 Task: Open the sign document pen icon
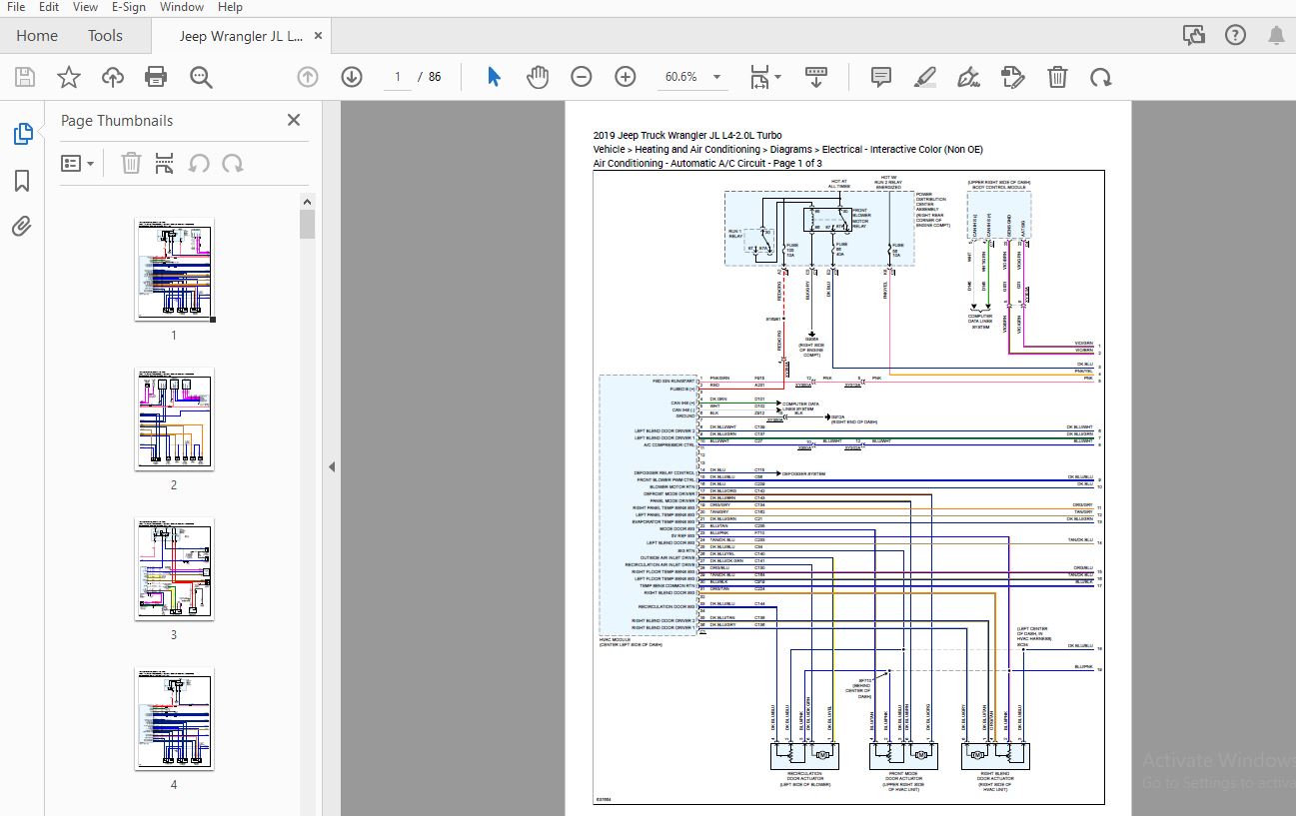coord(968,77)
